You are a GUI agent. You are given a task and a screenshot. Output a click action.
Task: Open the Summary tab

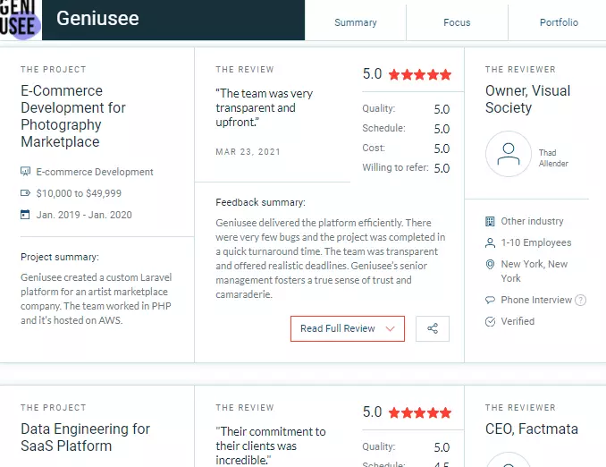tap(356, 22)
